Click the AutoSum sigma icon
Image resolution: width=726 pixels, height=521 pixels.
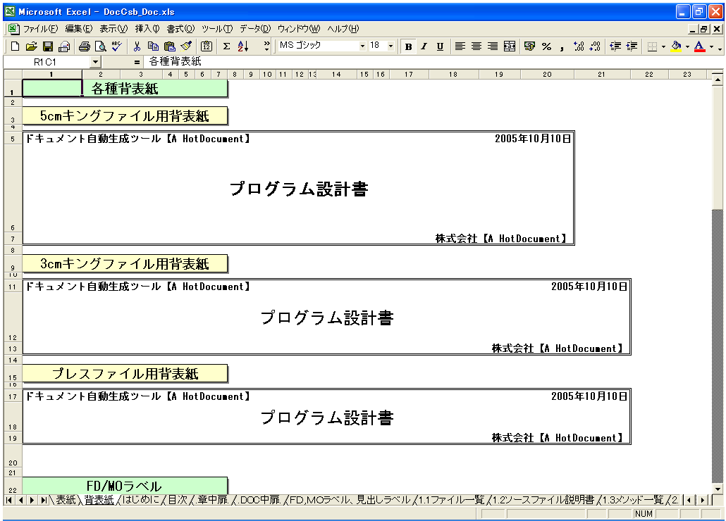226,46
